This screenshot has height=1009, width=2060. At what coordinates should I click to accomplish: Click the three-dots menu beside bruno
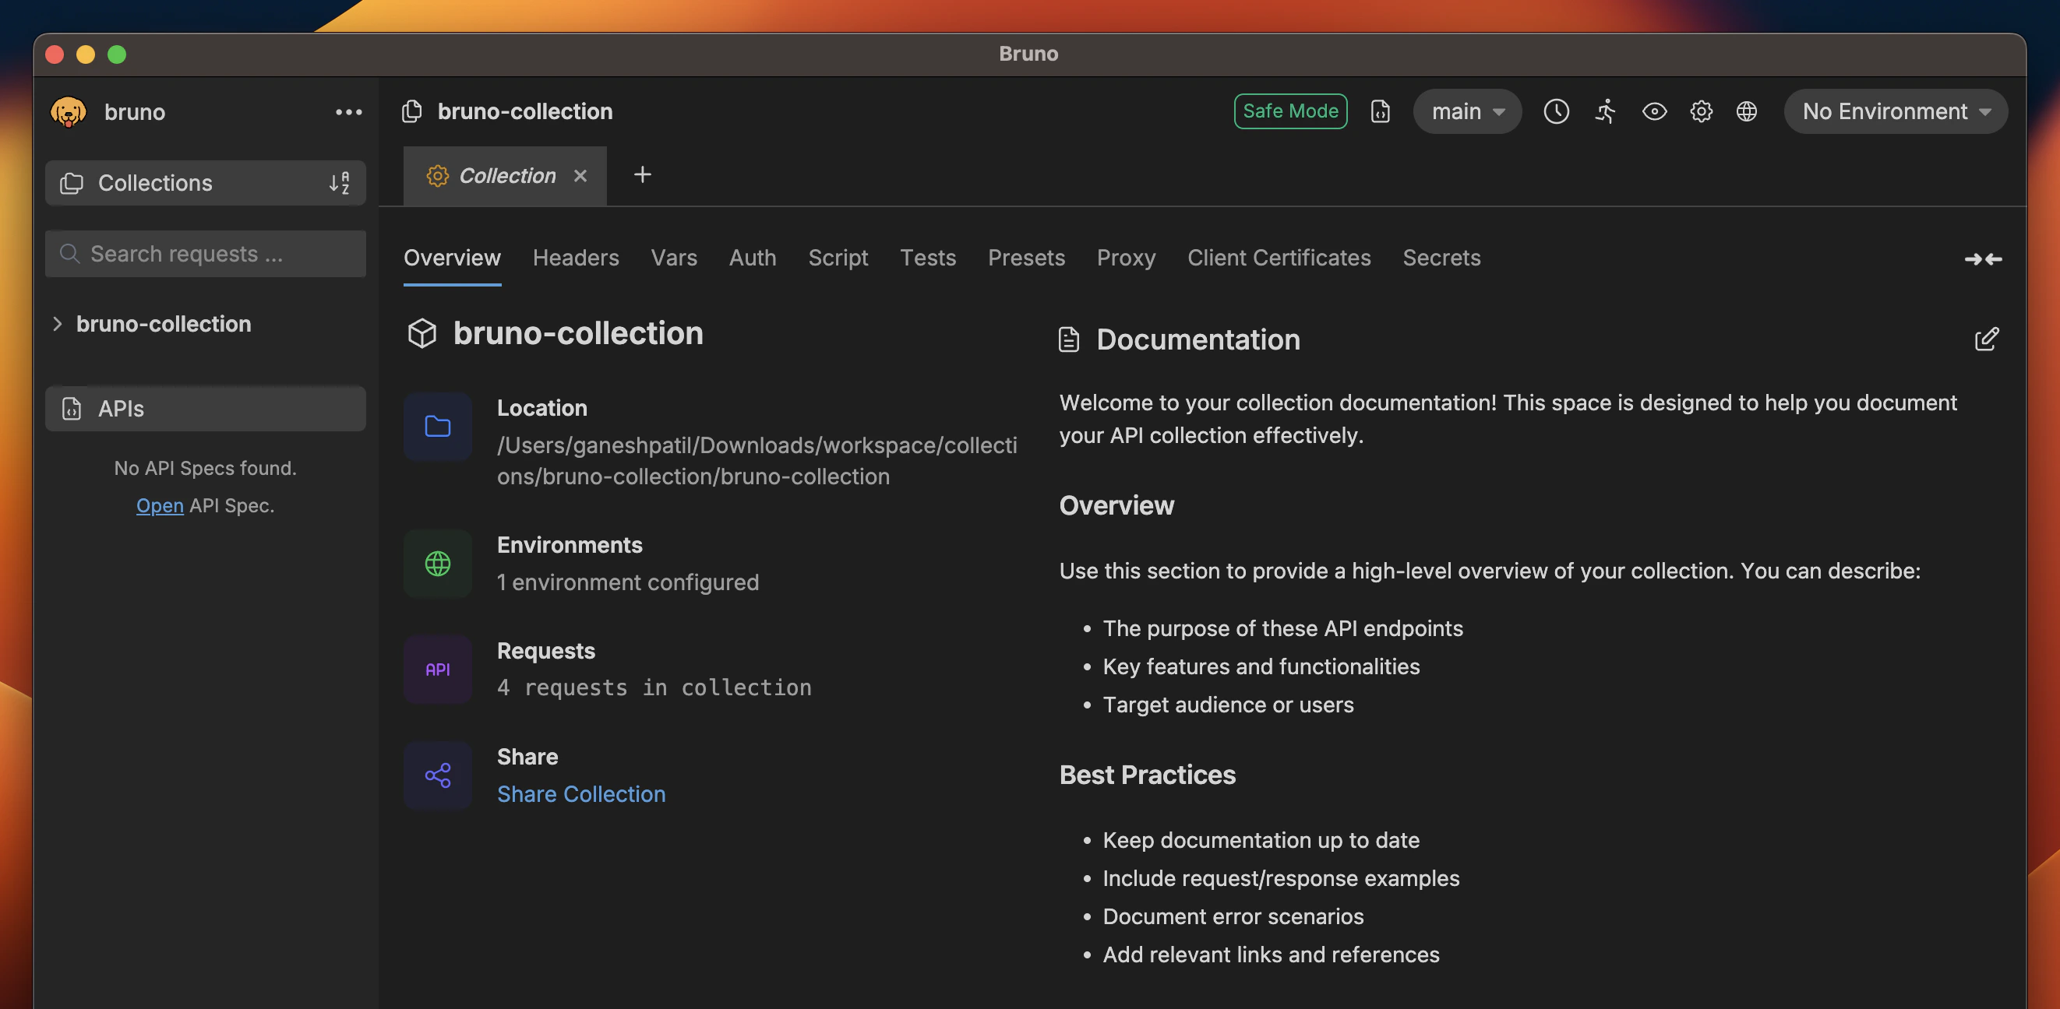349,112
